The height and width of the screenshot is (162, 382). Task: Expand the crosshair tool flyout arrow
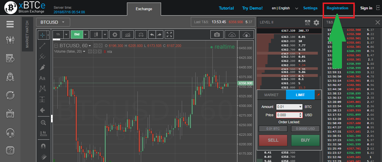coord(48,35)
